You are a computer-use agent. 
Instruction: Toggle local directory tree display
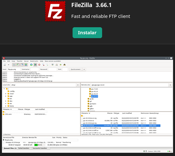[x=18, y=65]
